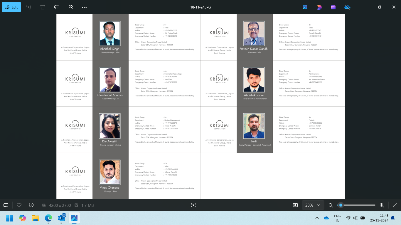The width and height of the screenshot is (401, 225).
Task: Show file info with the info icon
Action: click(31, 205)
